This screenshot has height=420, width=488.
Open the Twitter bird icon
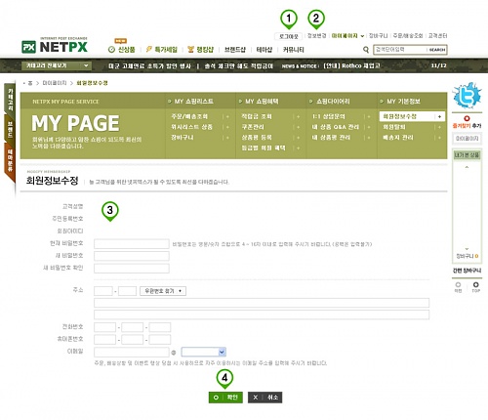(x=467, y=96)
